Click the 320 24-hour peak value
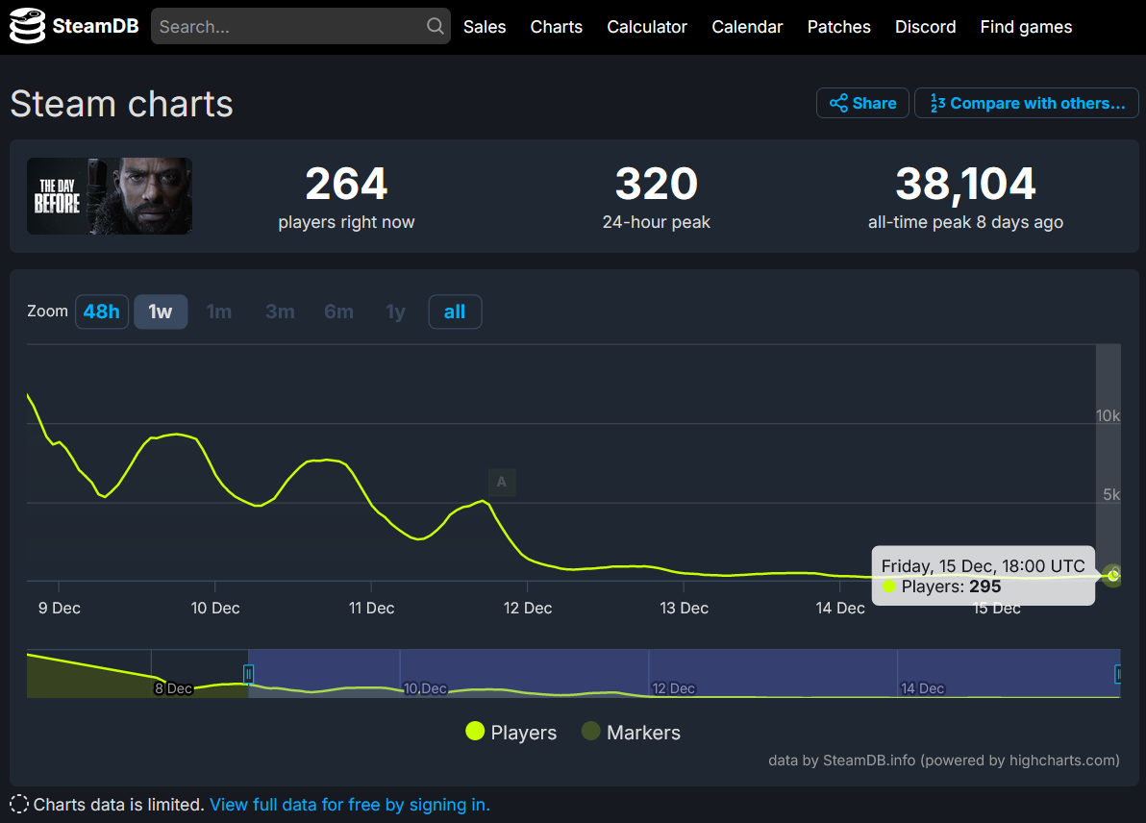The image size is (1146, 823). [x=657, y=184]
